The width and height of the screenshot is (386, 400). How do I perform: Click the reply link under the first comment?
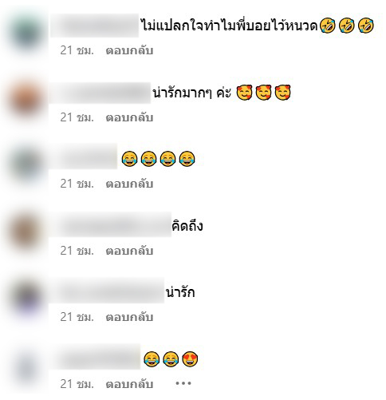point(129,50)
